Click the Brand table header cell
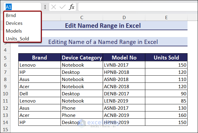 39,58
